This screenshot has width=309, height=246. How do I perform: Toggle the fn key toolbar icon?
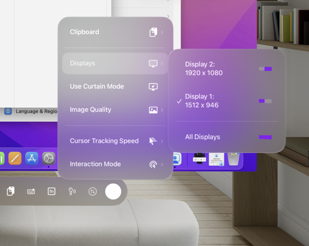(x=52, y=192)
